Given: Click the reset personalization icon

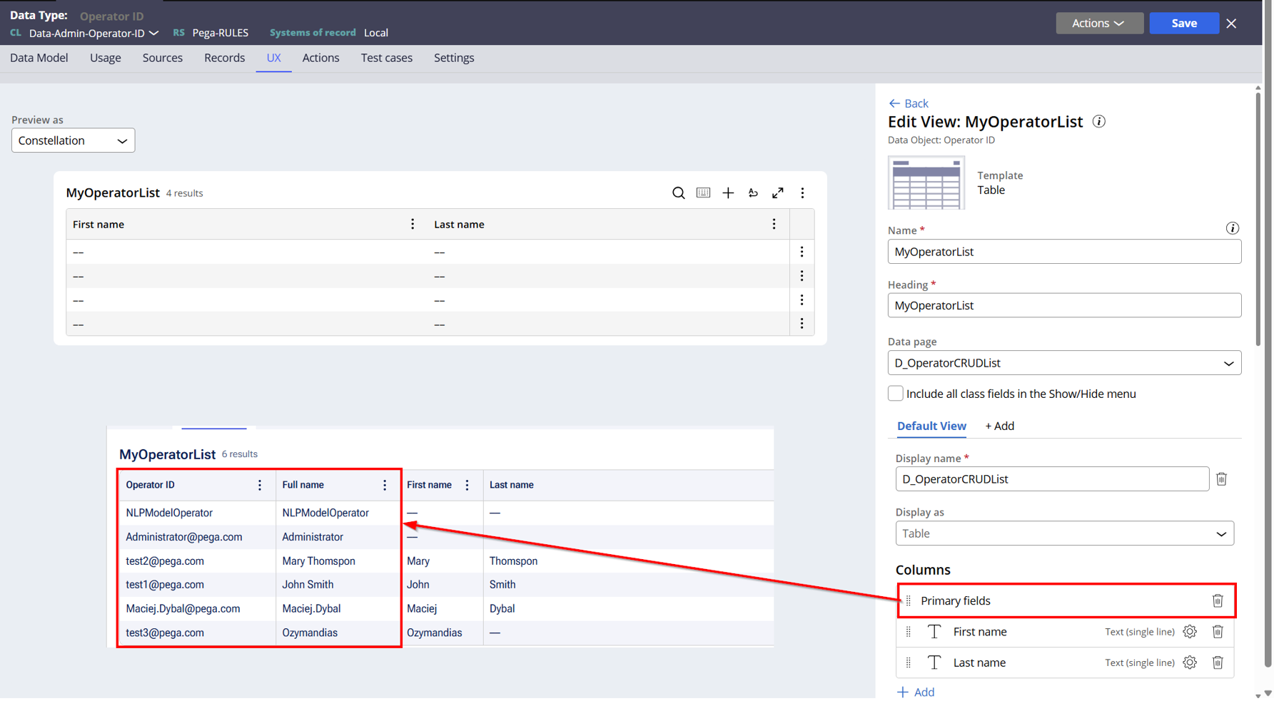Looking at the screenshot, I should click(753, 193).
